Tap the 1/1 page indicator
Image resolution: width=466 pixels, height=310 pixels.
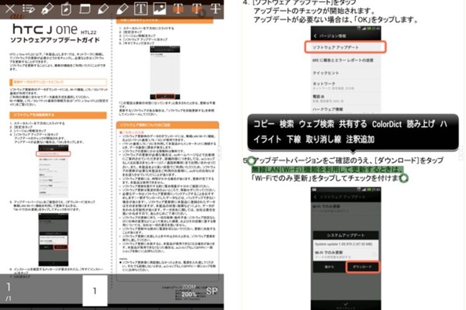click(8, 291)
